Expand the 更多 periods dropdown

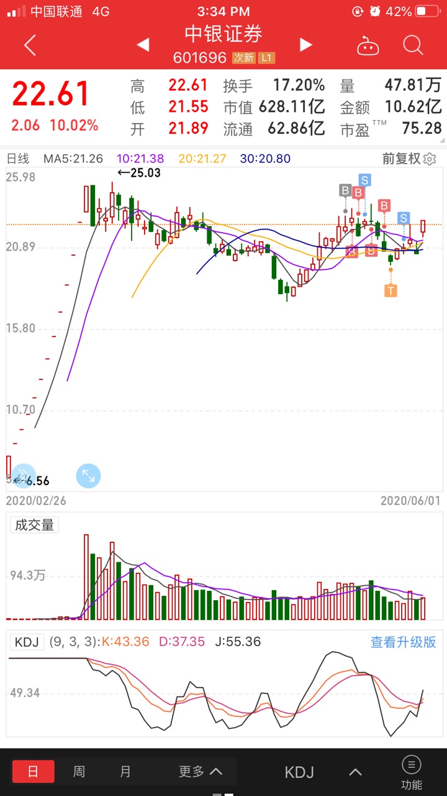point(200,772)
